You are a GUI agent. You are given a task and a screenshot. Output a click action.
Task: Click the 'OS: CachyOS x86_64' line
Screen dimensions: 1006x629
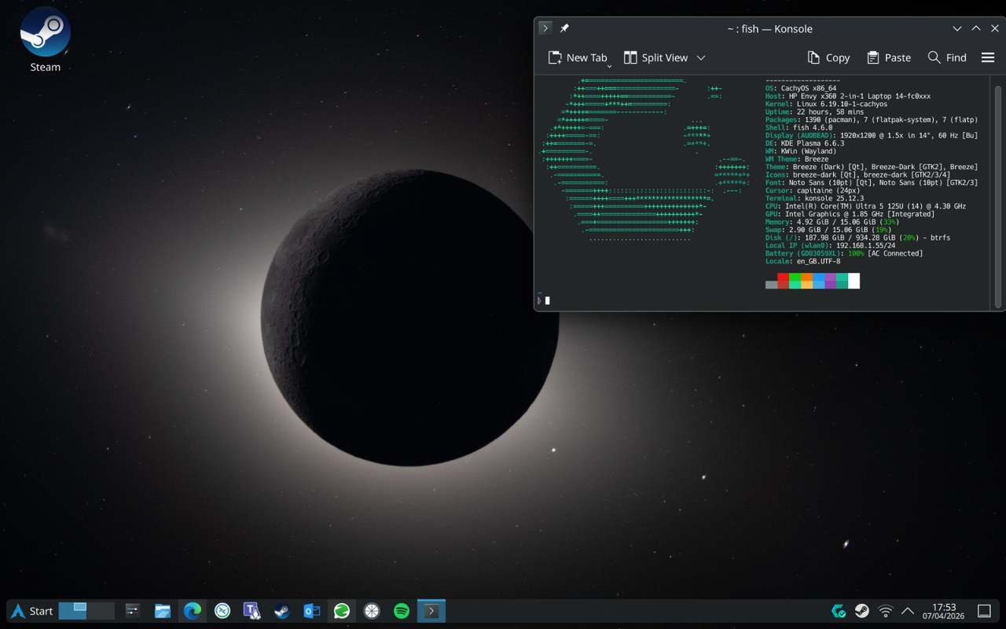pos(801,88)
